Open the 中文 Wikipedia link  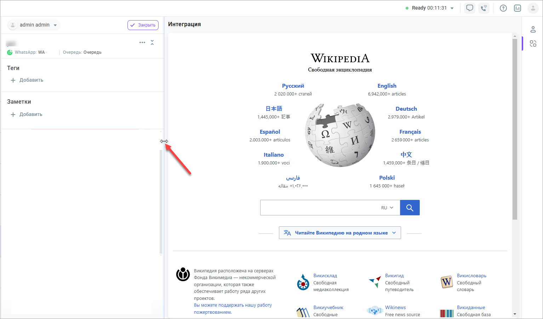pyautogui.click(x=406, y=155)
